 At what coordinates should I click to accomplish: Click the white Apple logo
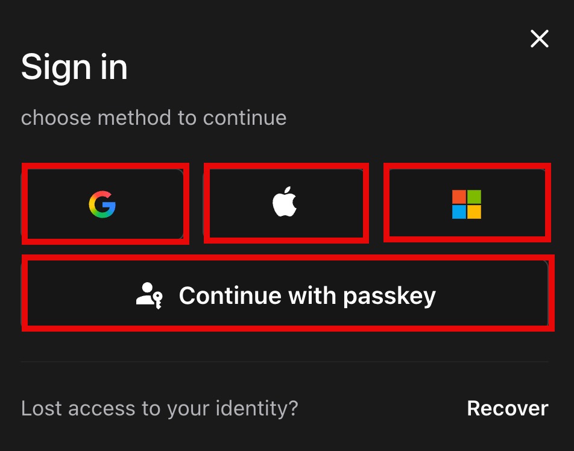(x=285, y=202)
